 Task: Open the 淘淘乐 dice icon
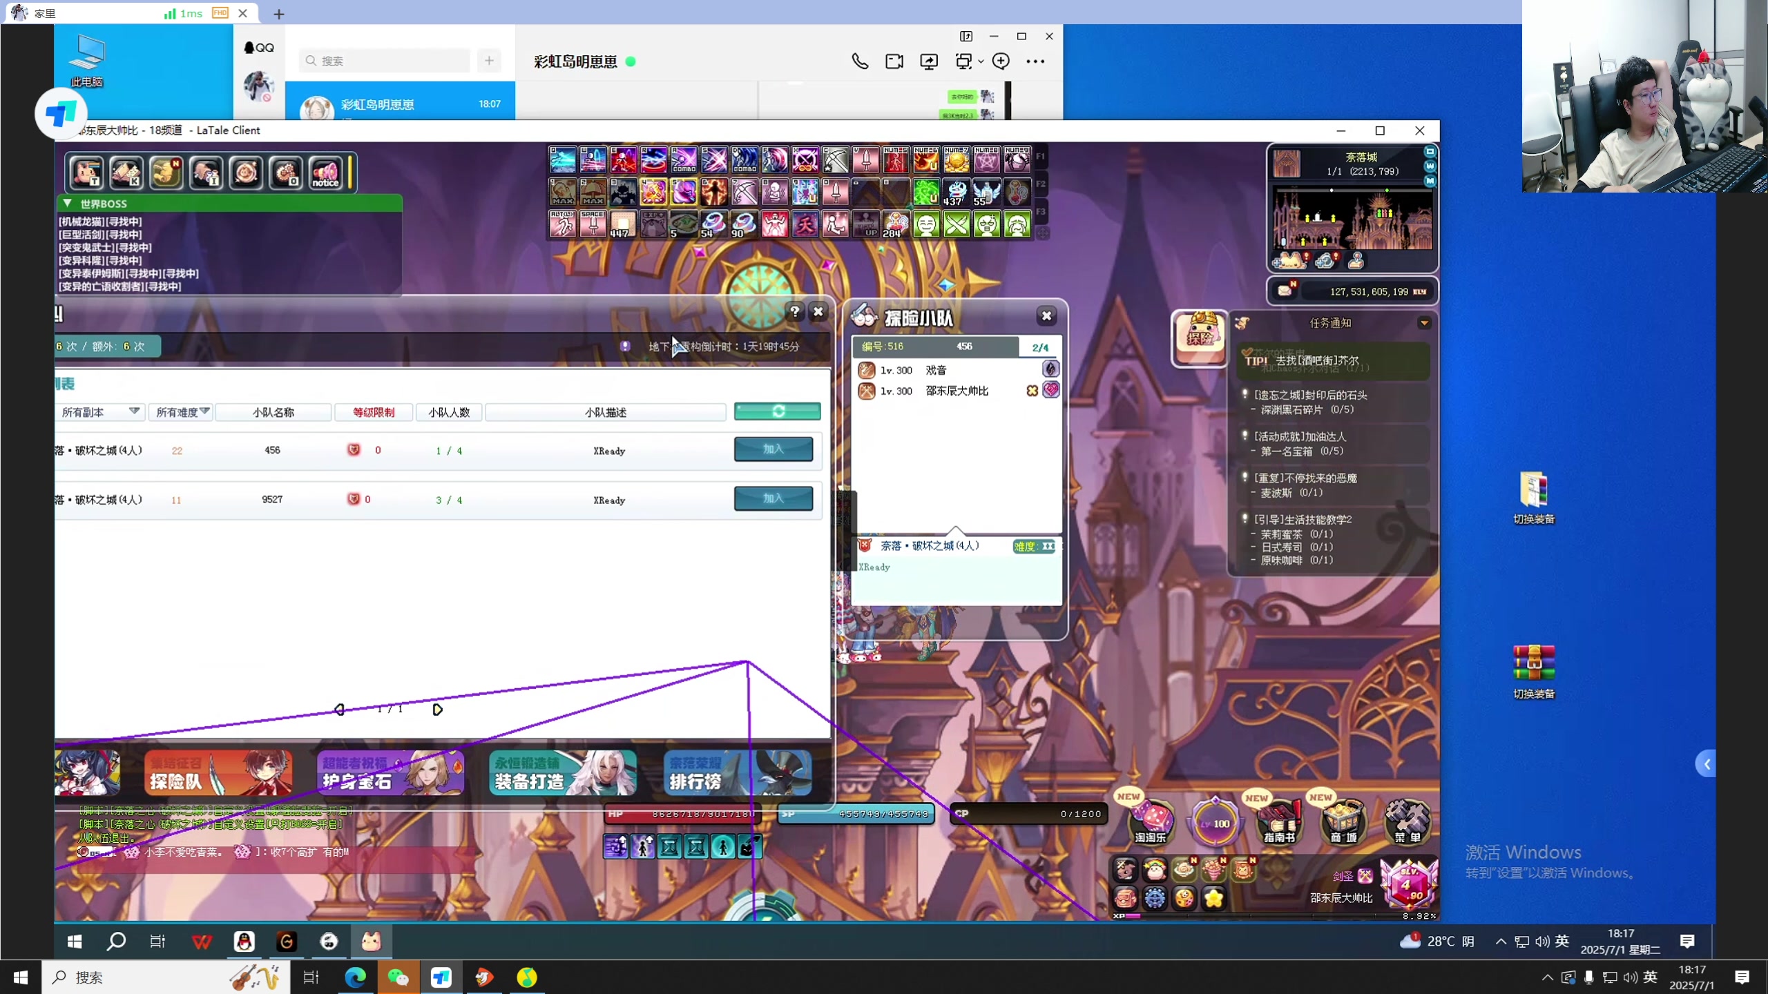1150,821
